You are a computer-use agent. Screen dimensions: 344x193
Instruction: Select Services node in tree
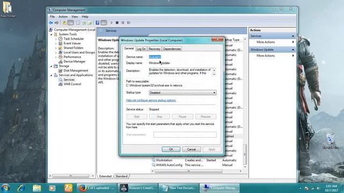pos(69,80)
